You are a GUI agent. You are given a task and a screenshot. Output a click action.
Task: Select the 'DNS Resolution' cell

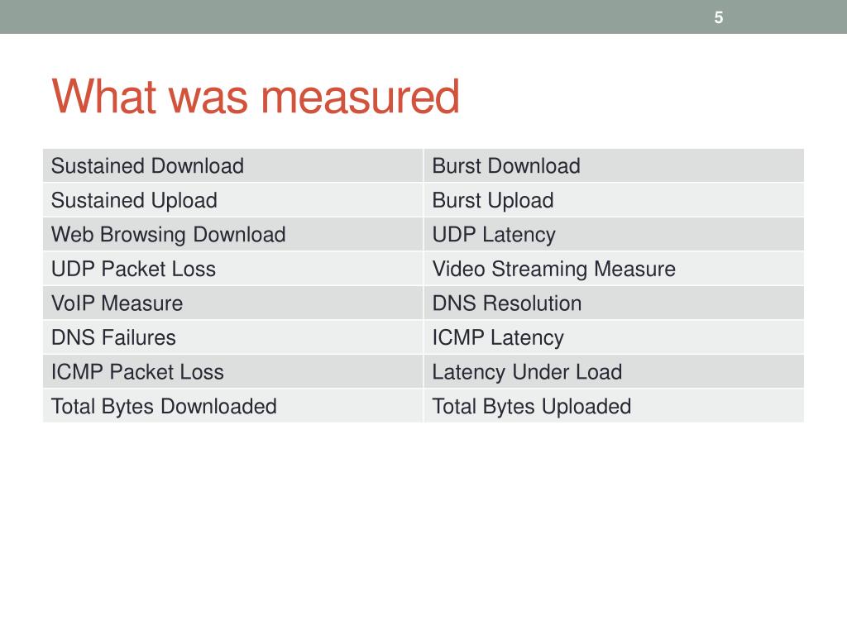coord(614,303)
